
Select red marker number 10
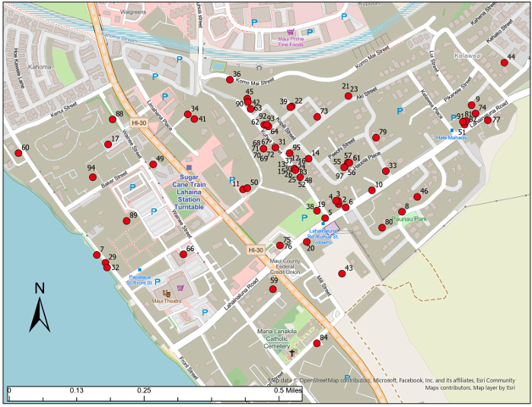click(x=372, y=190)
